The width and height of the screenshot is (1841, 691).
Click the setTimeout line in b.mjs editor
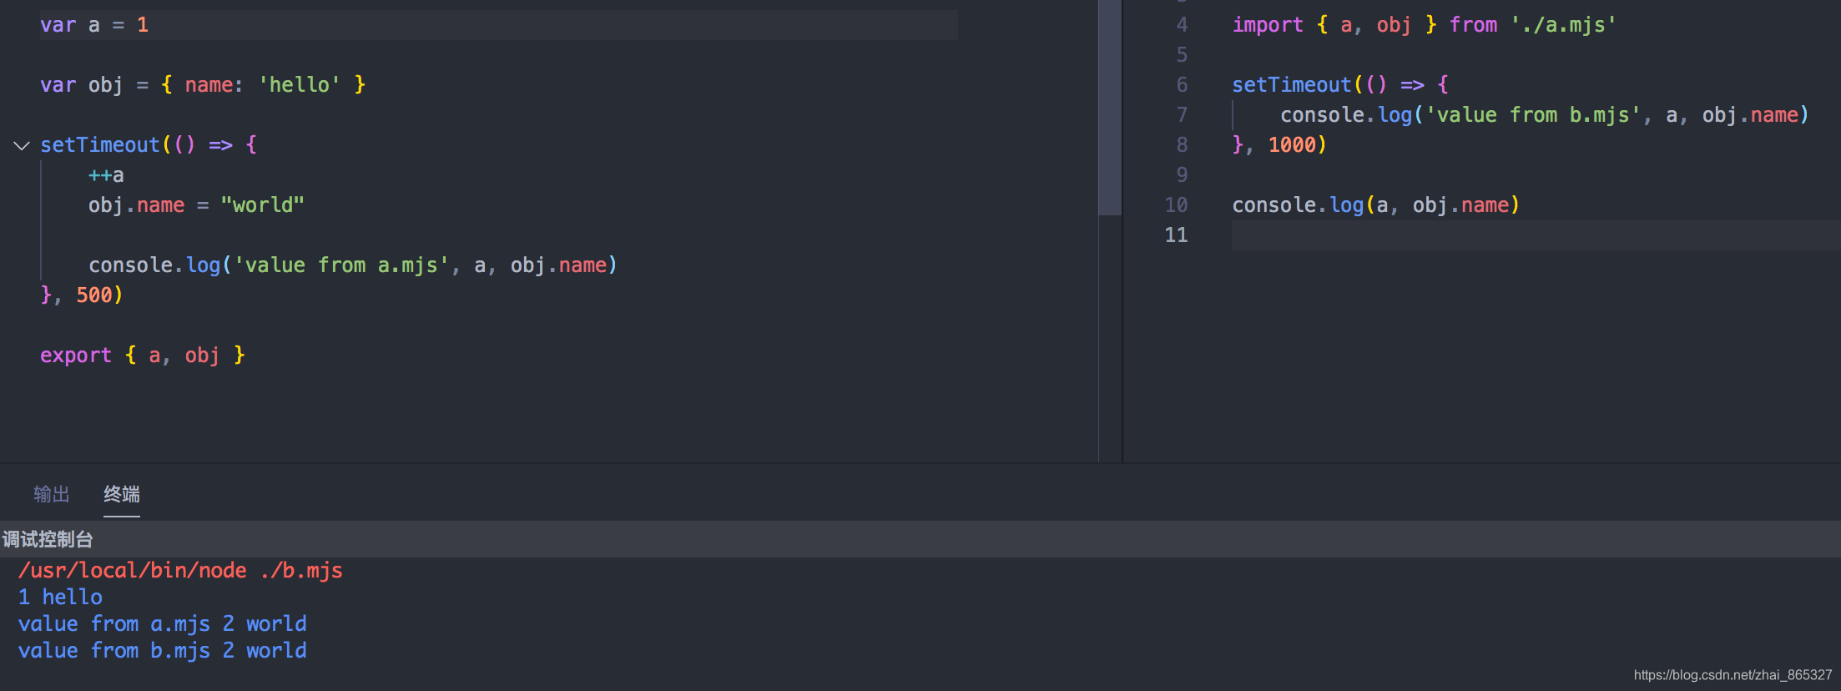coord(1340,85)
